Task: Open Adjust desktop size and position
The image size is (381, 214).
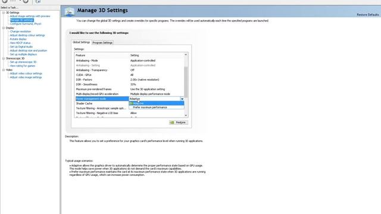Action: coord(29,51)
